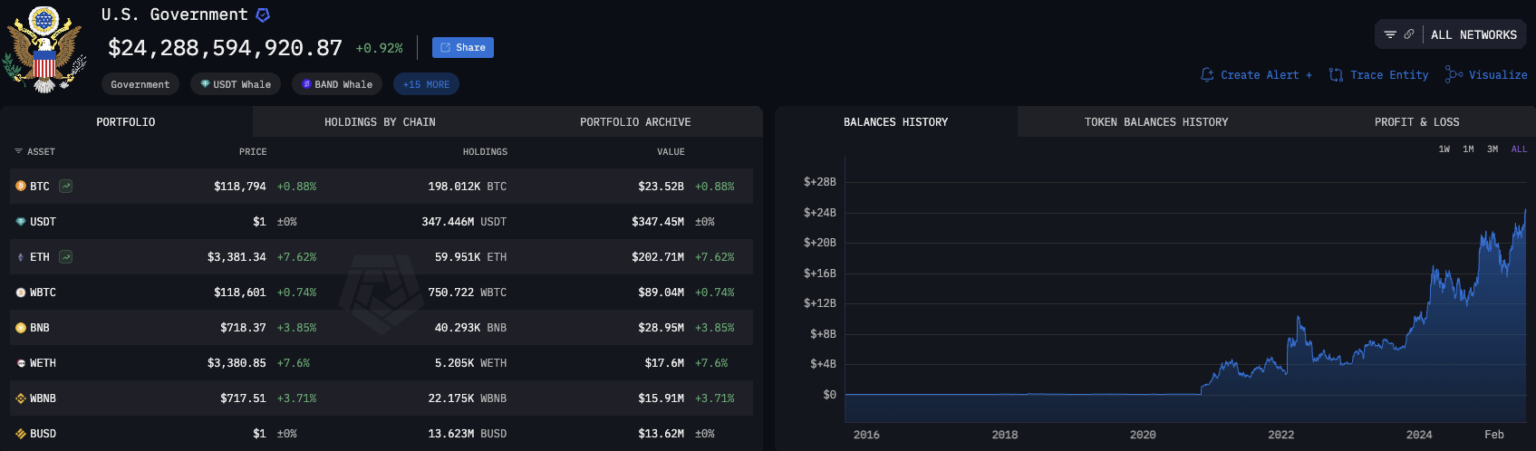Click the BUSD holdings 13.623M

point(451,433)
